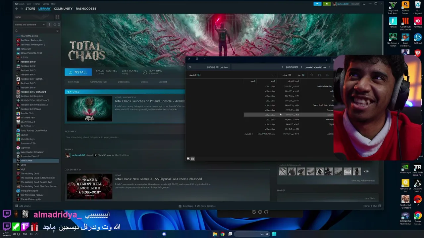Screen dimensions: 424x238
Task: Open NVIDIA App desktop shortcut
Action: pos(405,169)
